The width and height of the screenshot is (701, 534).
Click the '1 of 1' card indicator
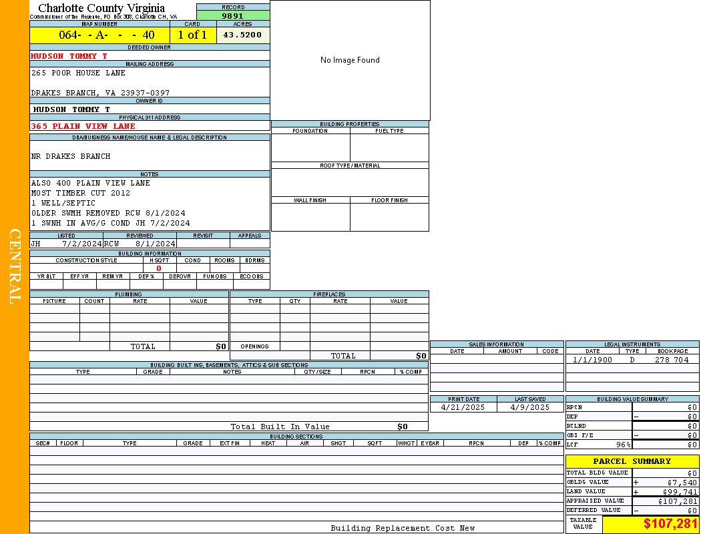coord(192,35)
